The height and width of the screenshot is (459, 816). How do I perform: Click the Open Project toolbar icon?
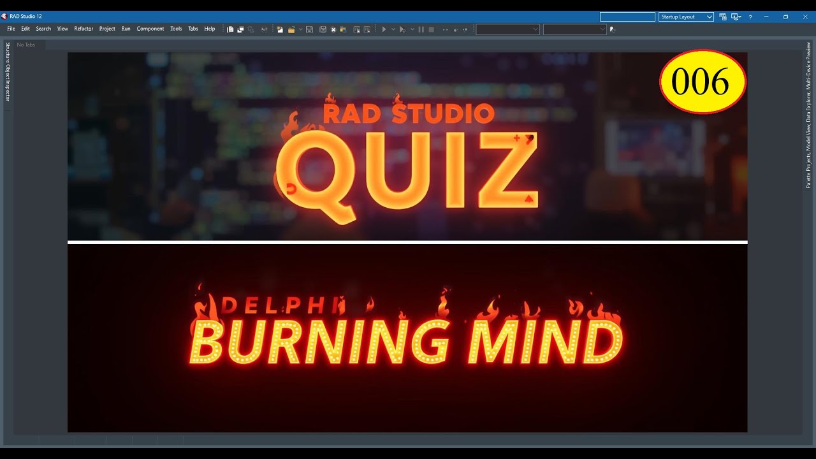pyautogui.click(x=342, y=29)
